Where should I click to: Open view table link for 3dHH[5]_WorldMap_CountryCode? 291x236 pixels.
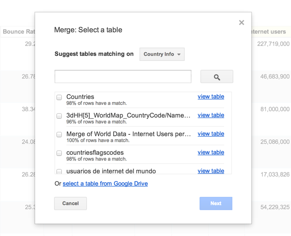211,115
